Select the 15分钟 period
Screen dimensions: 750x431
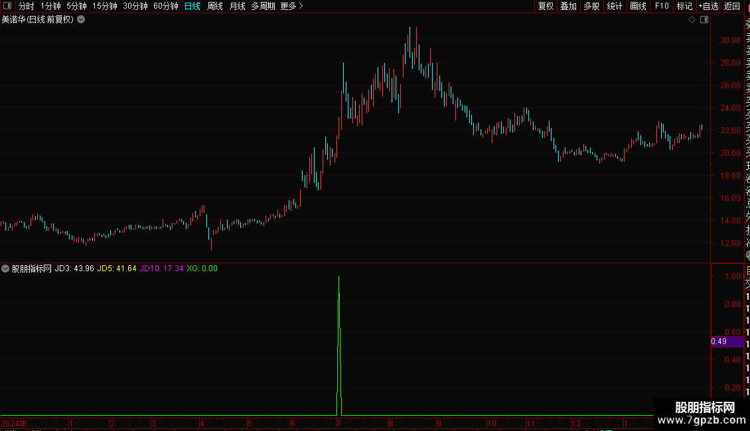click(105, 6)
